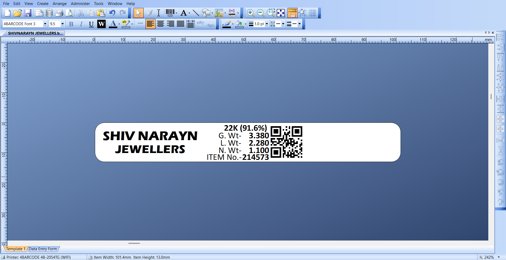Paste from clipboard icon
This screenshot has height=260, width=506.
pos(101,13)
